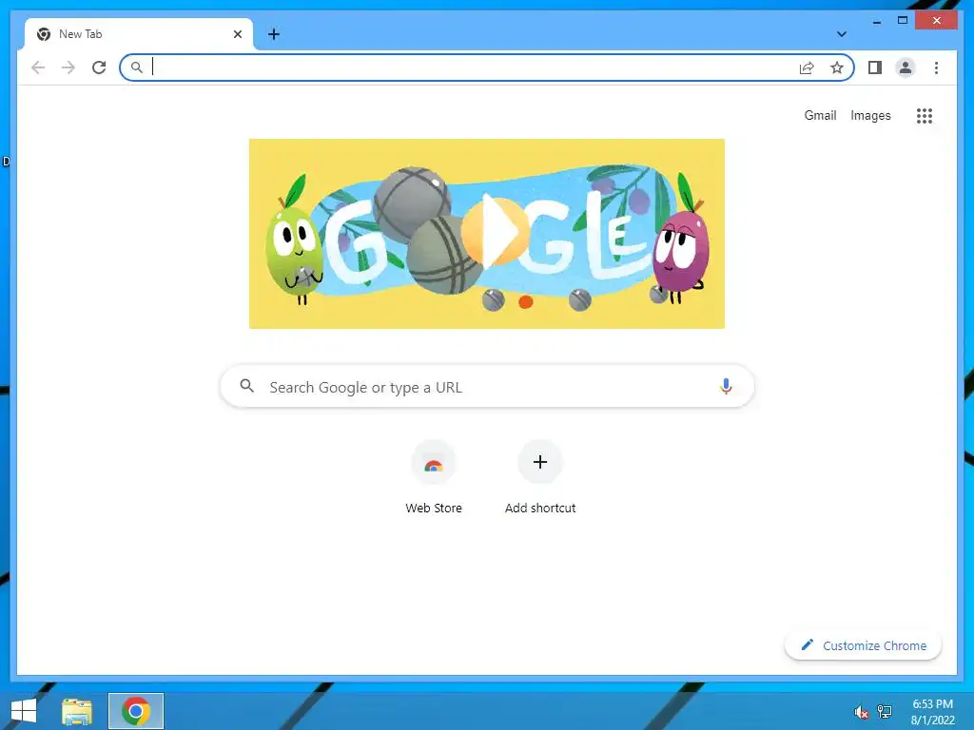
Task: Open the profile avatar menu
Action: tap(906, 67)
